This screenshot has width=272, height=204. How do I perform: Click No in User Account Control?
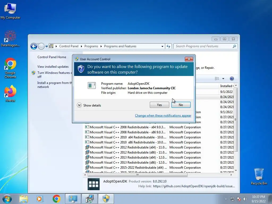[181, 105]
